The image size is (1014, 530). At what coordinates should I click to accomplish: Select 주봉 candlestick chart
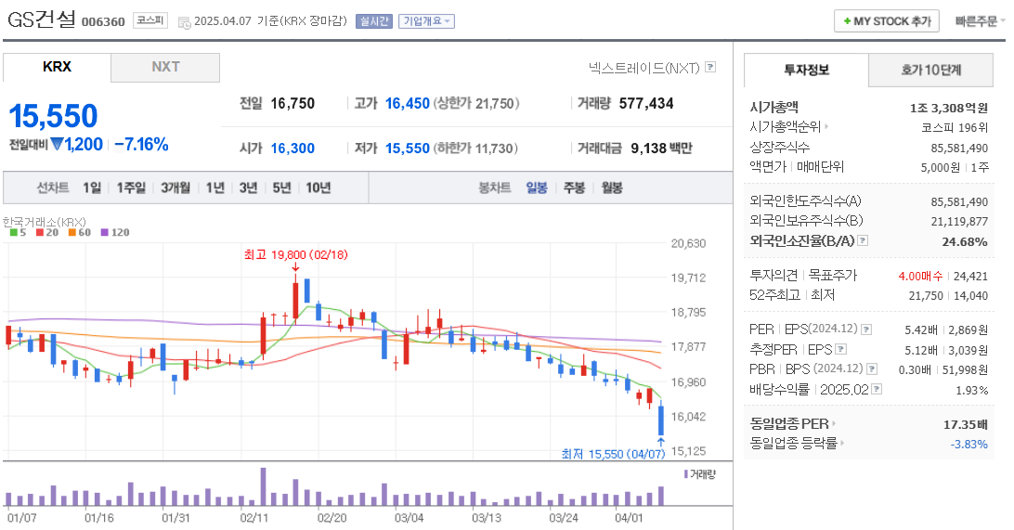(574, 188)
